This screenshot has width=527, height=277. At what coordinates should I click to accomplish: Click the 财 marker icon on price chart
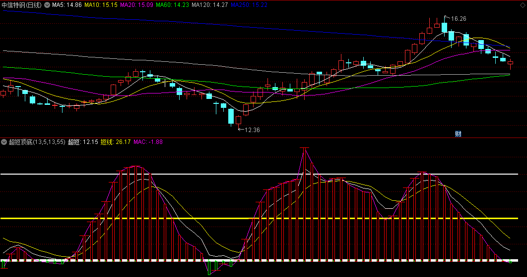[x=458, y=134]
